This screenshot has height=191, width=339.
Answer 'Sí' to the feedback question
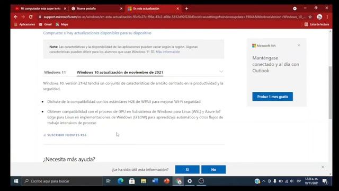click(187, 170)
